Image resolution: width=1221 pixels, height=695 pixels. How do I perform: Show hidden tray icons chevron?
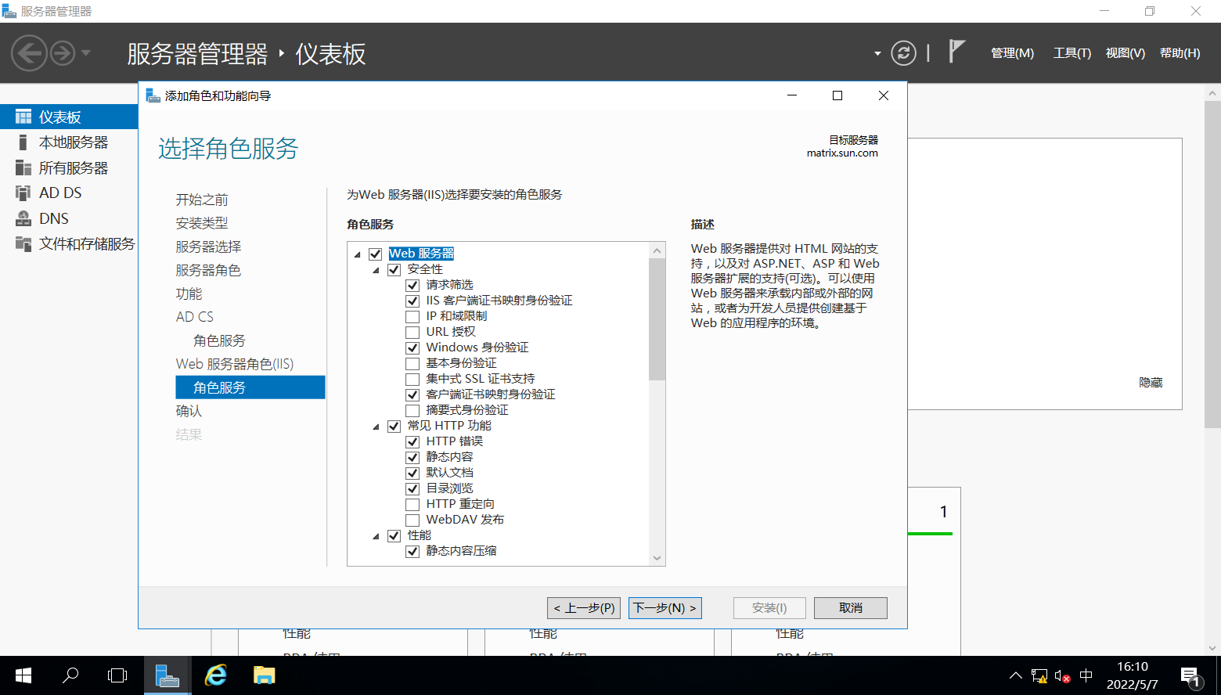(1015, 675)
